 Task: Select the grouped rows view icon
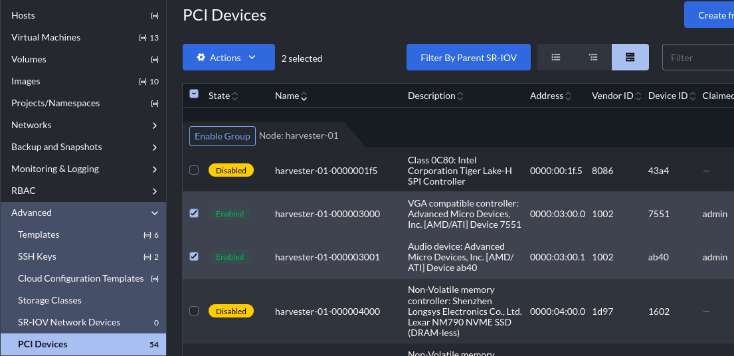pos(630,58)
